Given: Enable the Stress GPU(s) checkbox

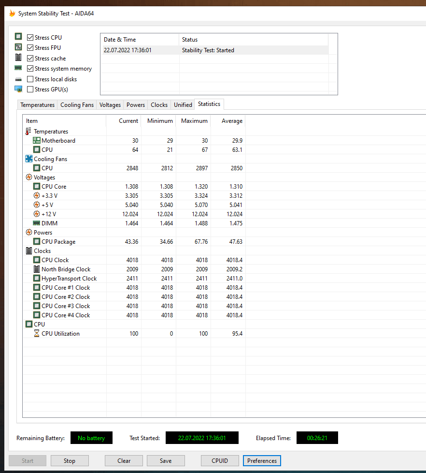Looking at the screenshot, I should (x=30, y=89).
